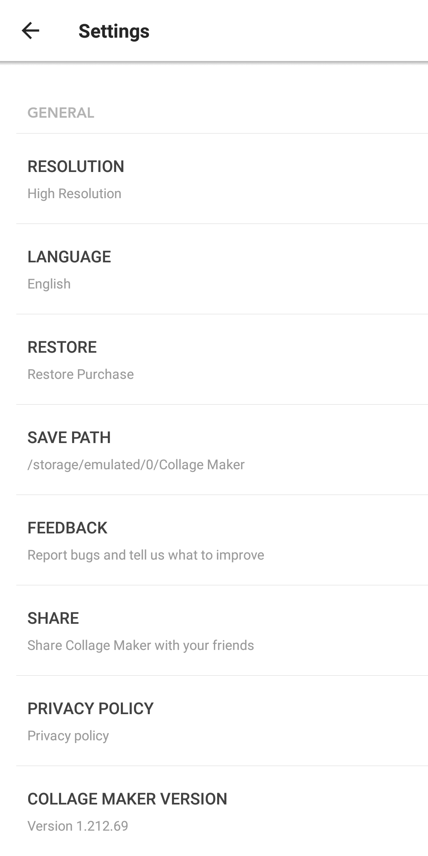Open the FEEDBACK option

pos(67,528)
